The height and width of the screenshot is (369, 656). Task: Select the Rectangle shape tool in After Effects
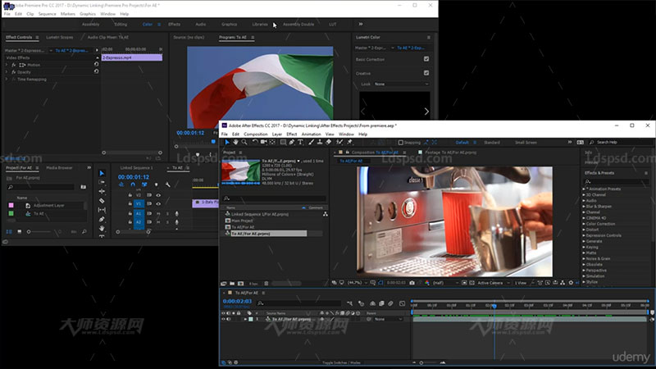coord(283,142)
